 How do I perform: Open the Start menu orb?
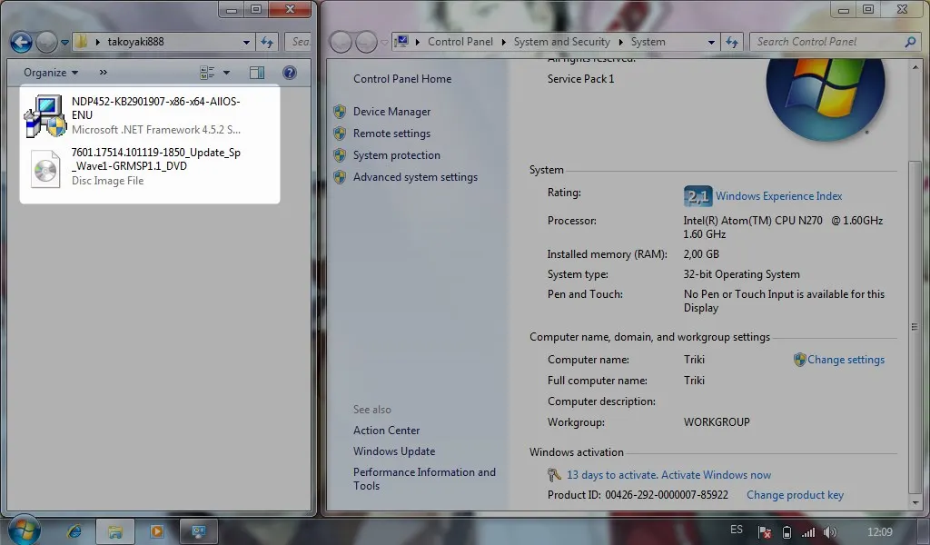(24, 530)
